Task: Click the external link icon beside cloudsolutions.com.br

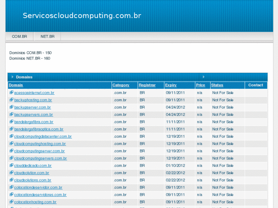Action: coord(11,180)
